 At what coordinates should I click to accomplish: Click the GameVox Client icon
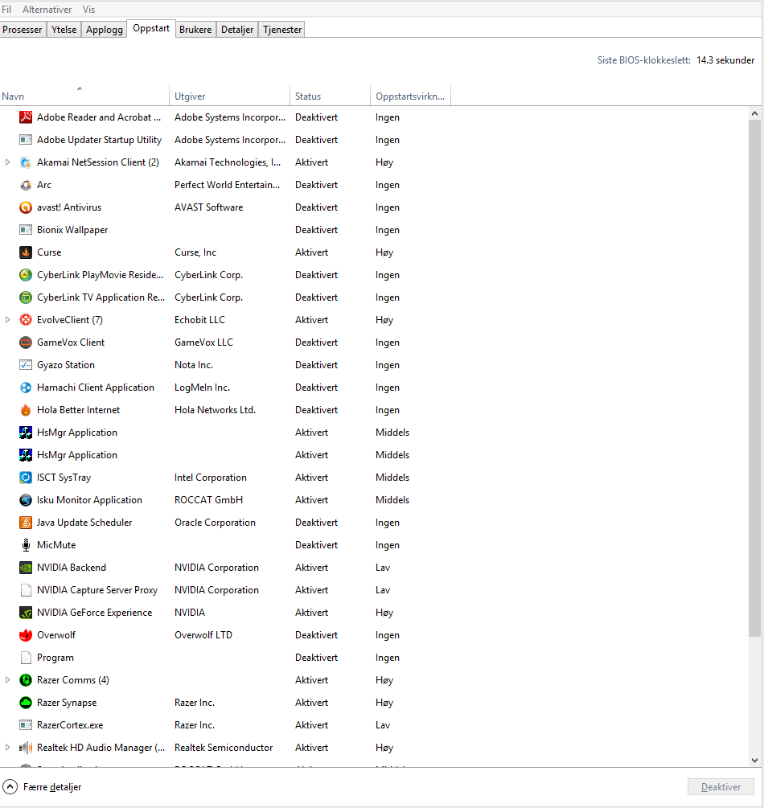pos(26,342)
